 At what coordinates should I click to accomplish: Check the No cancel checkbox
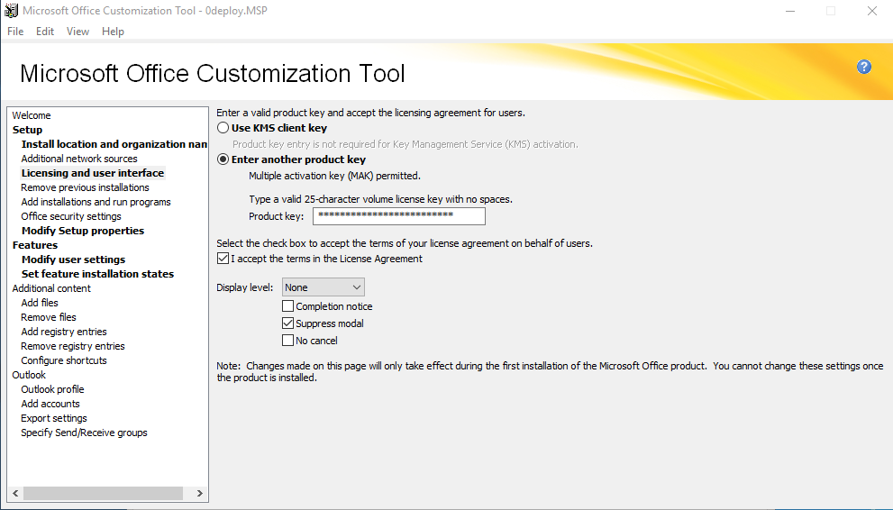[x=288, y=341]
